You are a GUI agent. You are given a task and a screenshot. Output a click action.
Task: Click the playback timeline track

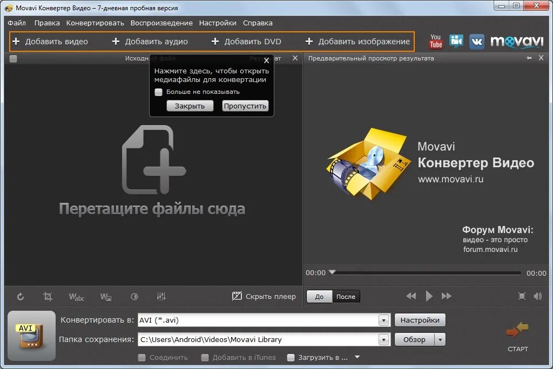click(426, 273)
